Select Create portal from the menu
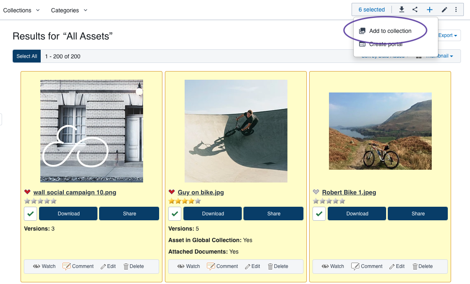The image size is (470, 284). pos(385,44)
